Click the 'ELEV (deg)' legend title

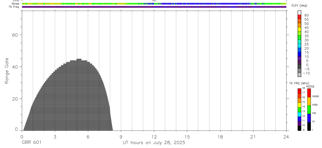[299, 6]
